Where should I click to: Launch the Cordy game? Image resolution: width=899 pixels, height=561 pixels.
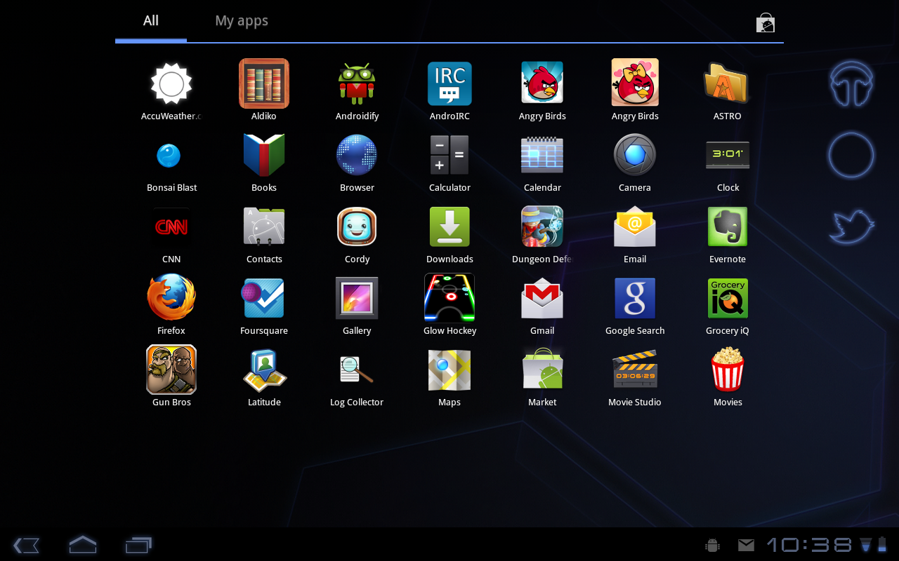tap(357, 227)
